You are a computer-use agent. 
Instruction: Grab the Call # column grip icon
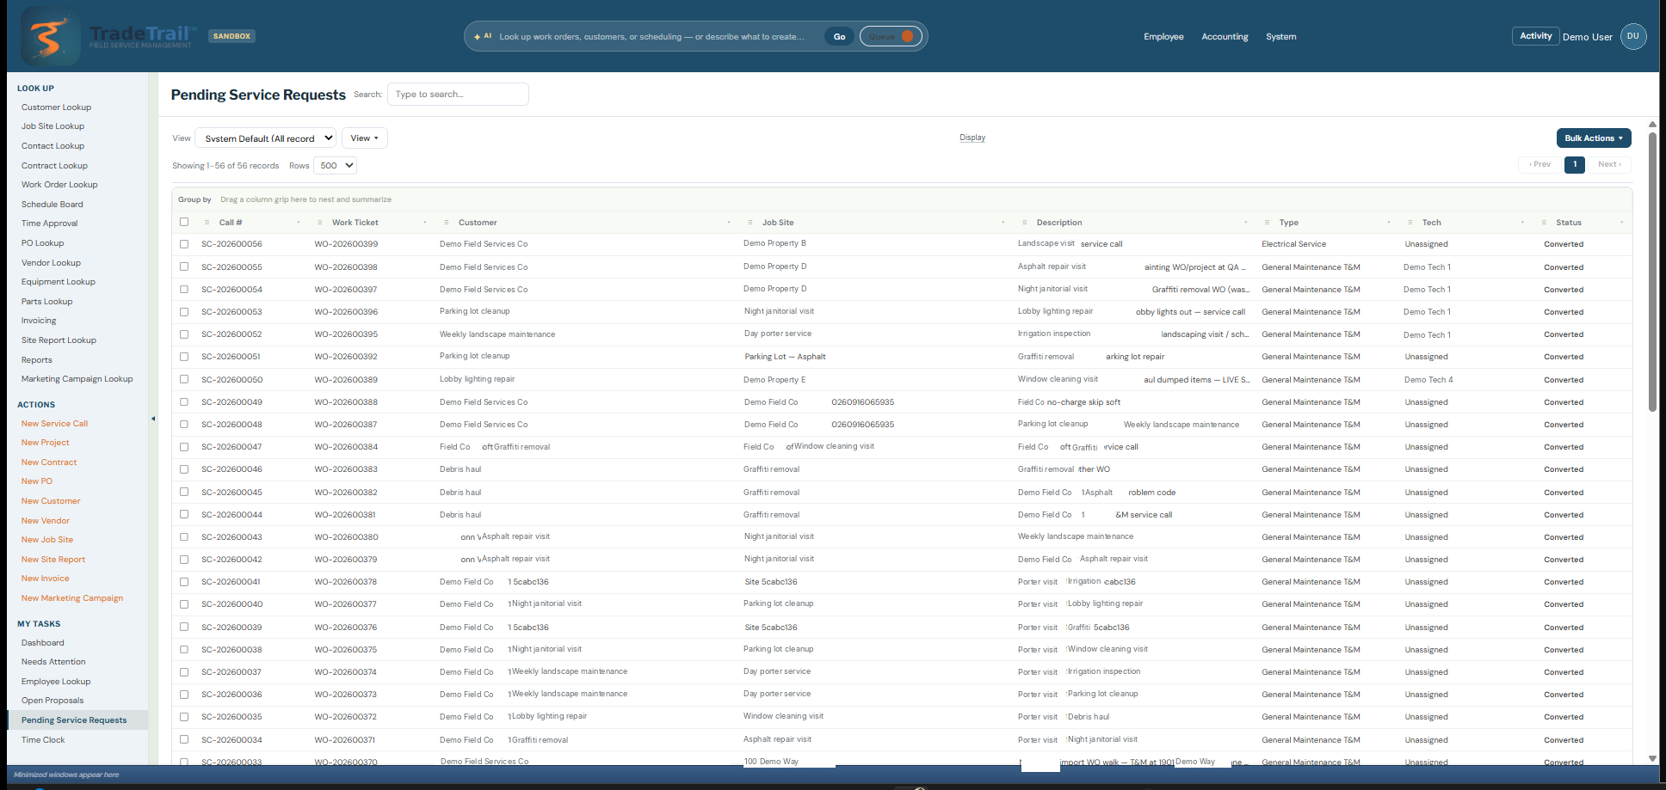207,223
